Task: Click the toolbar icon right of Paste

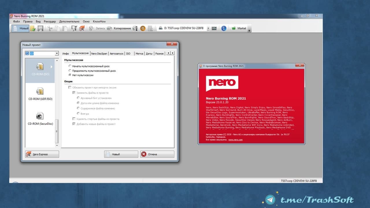Action: pyautogui.click(x=74, y=28)
